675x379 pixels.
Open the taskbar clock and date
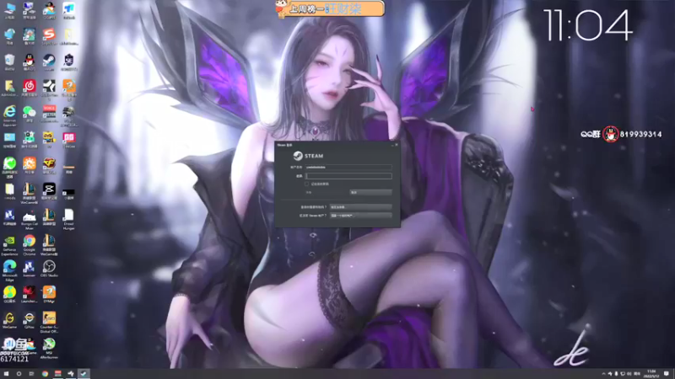[651, 374]
